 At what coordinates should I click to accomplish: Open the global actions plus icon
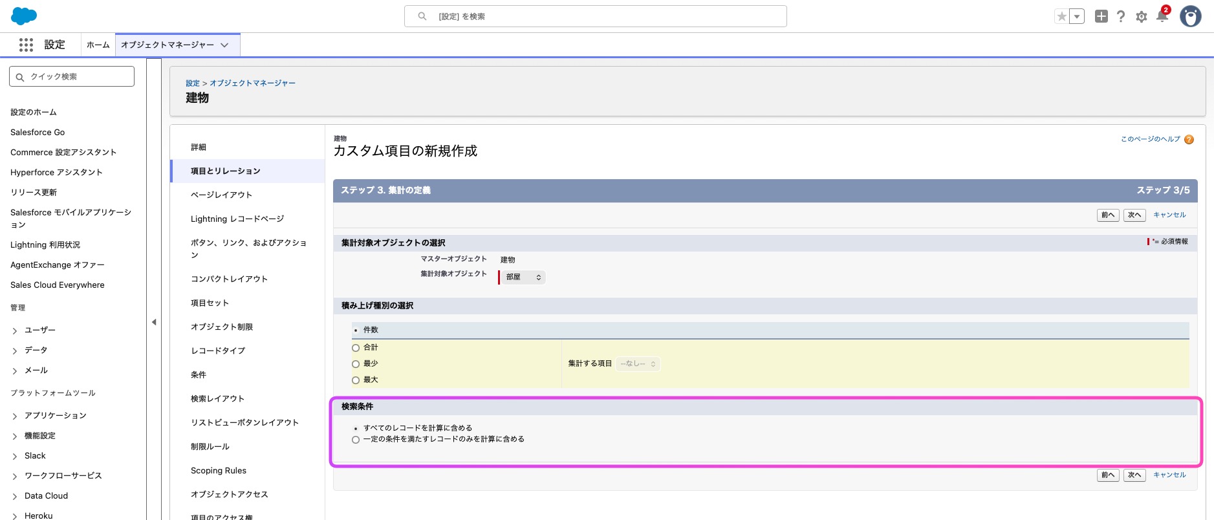point(1101,17)
